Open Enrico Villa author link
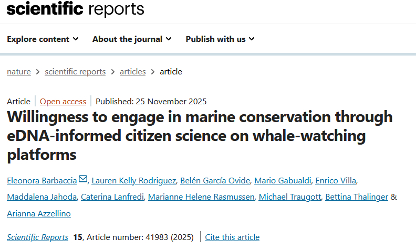This screenshot has height=251, width=416. (335, 181)
